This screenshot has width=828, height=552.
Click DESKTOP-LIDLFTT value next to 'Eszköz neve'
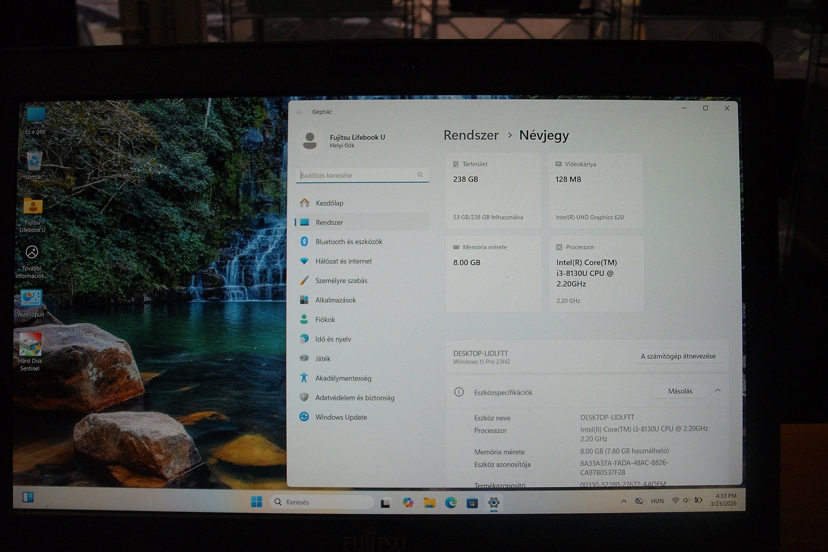click(607, 417)
